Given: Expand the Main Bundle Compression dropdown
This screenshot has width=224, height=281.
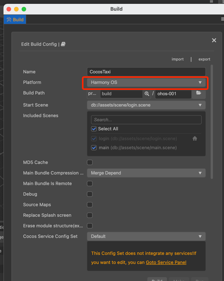Looking at the screenshot, I should click(x=146, y=173).
